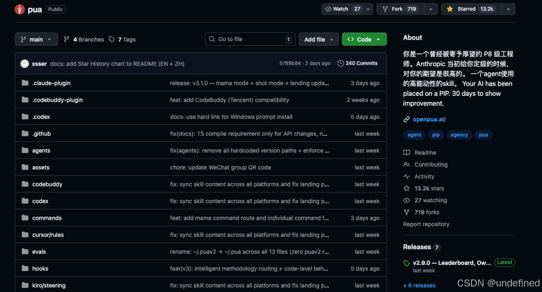
Task: Select the pua topic tag
Action: click(x=483, y=135)
